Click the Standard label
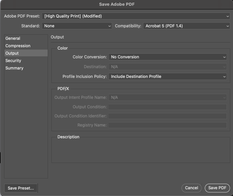This screenshot has width=233, height=196. coord(30,26)
